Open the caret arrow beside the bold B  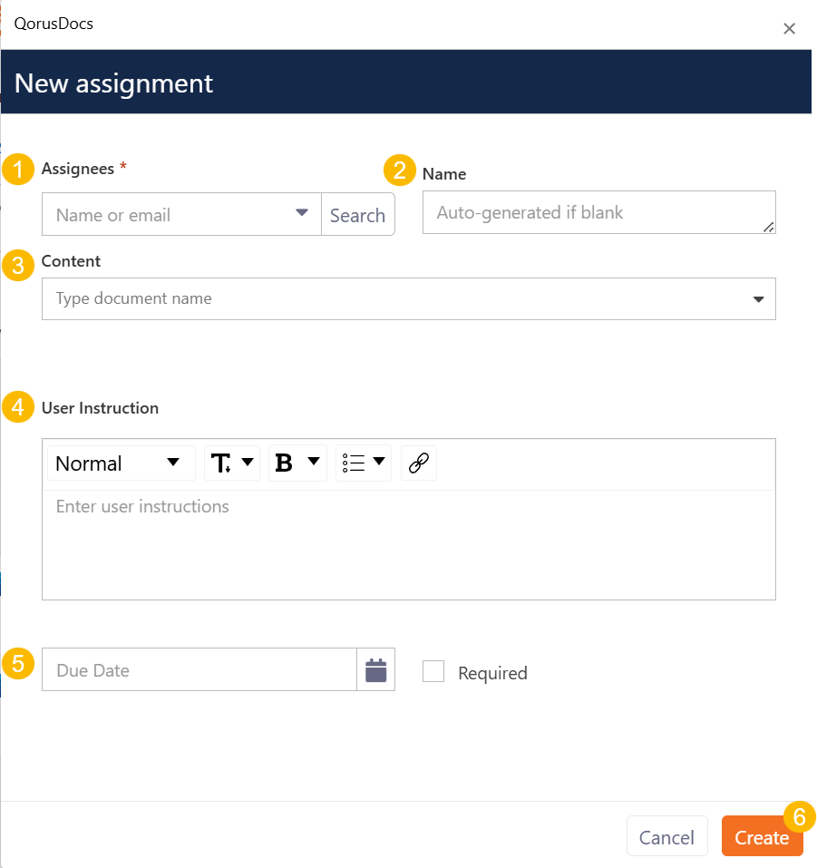coord(314,462)
